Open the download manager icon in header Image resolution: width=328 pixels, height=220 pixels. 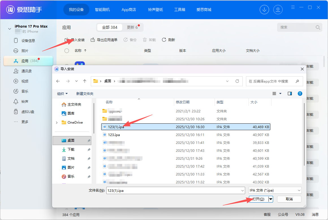coord(264,10)
